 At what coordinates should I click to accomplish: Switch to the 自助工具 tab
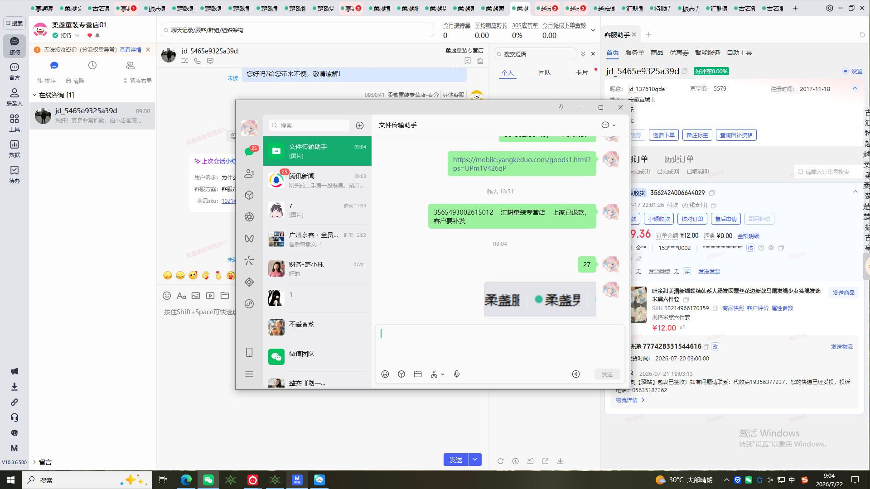coord(739,53)
